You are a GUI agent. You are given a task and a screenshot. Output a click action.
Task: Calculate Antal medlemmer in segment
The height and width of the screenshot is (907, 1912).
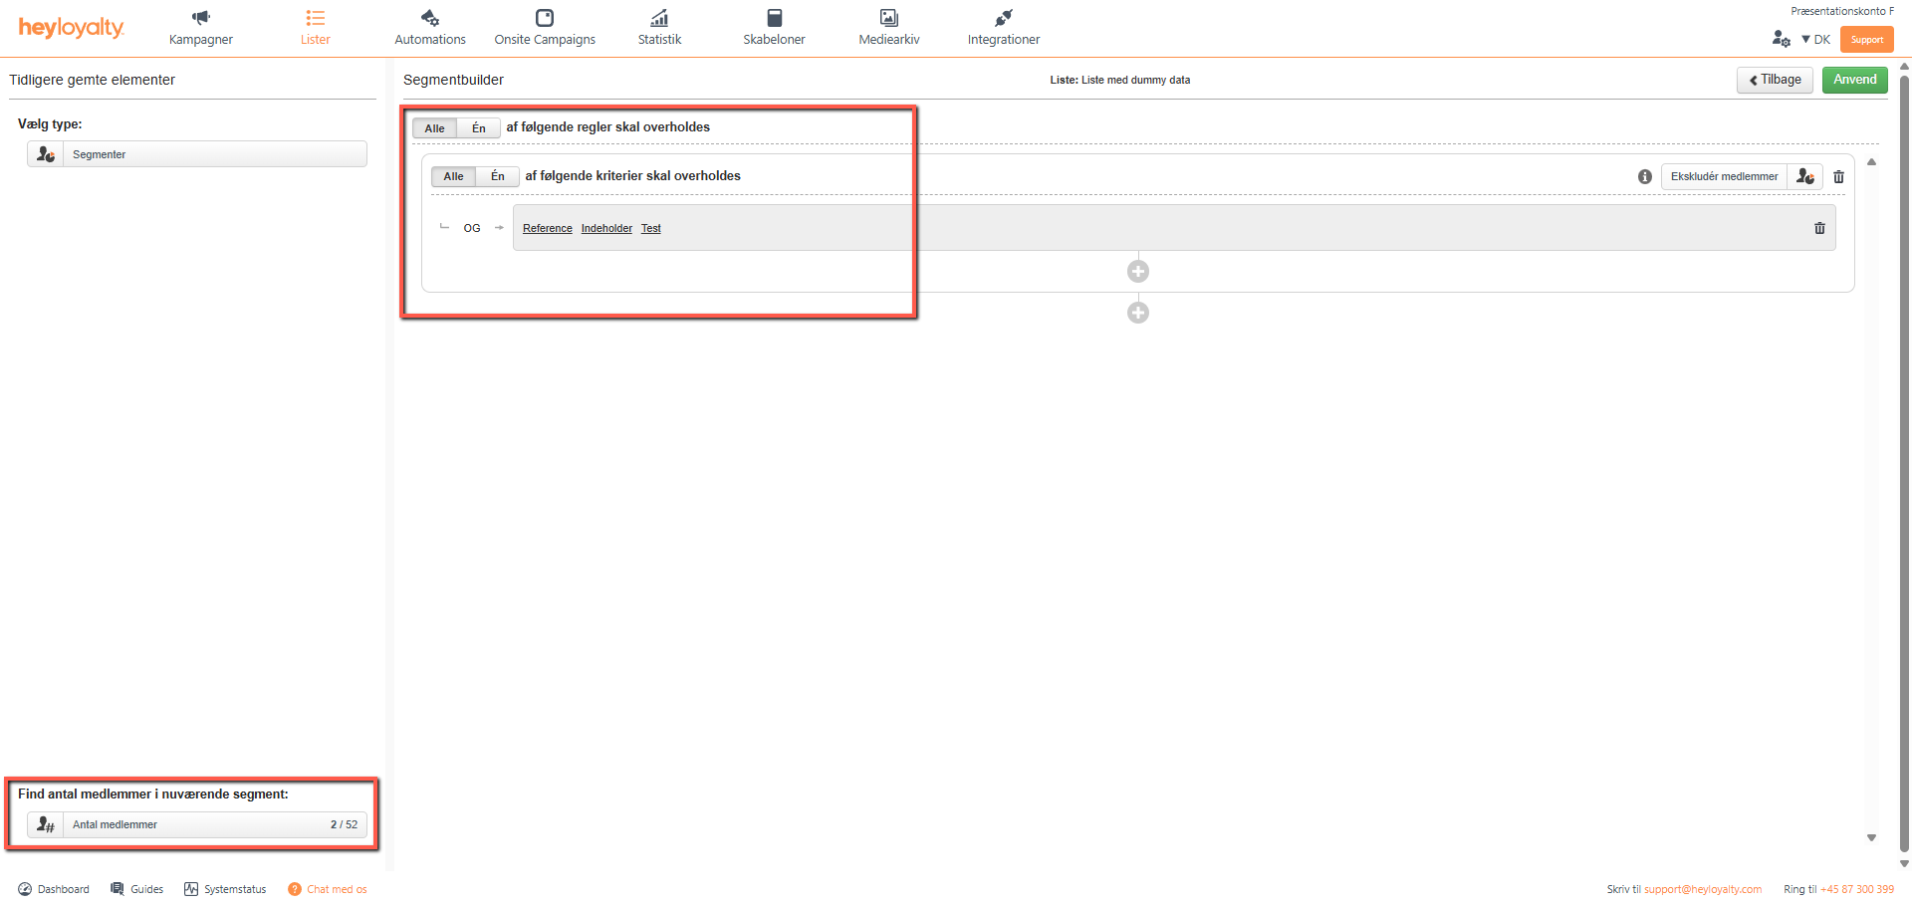point(197,824)
